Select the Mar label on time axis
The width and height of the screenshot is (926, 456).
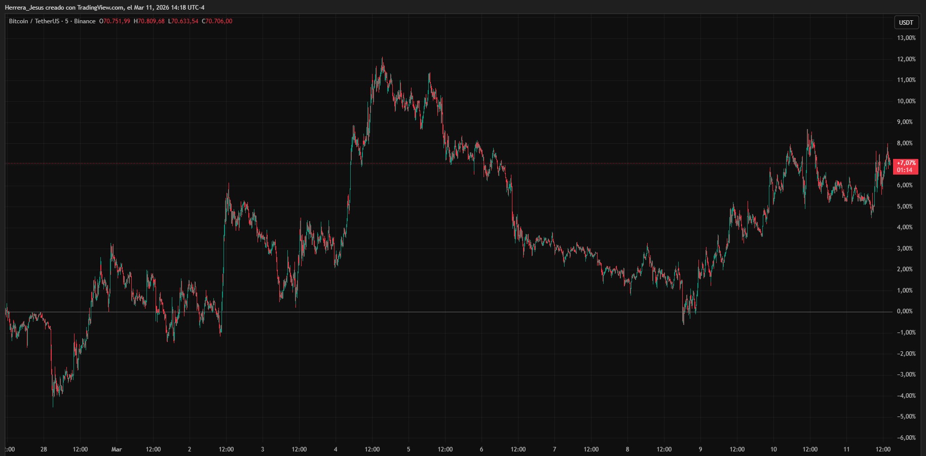pos(117,449)
